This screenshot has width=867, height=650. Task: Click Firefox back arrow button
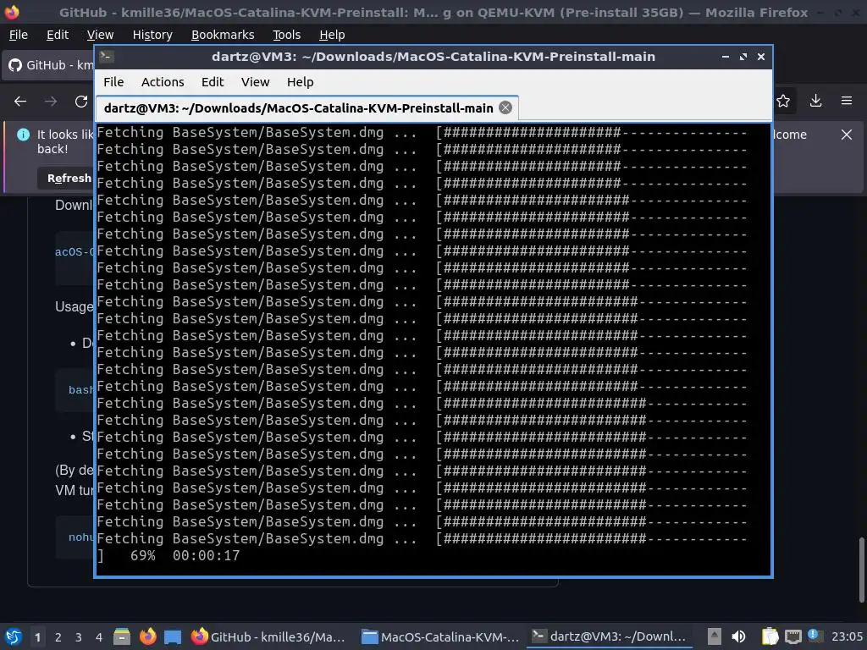click(20, 102)
